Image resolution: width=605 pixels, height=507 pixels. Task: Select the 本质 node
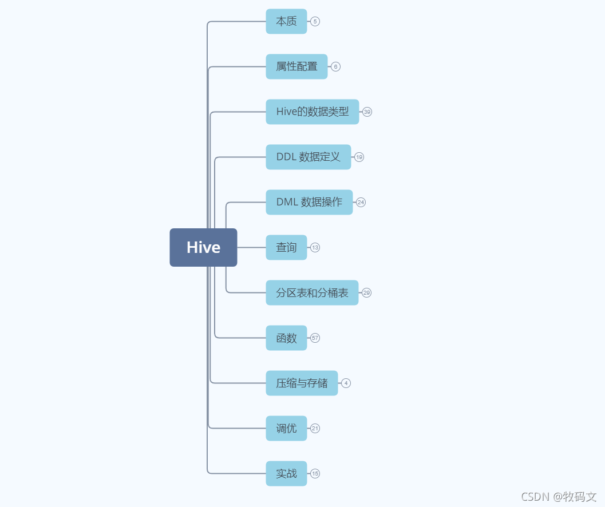tap(286, 21)
